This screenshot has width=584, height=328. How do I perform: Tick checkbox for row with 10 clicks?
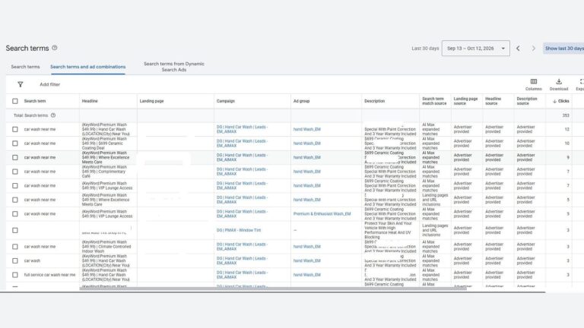(15, 143)
